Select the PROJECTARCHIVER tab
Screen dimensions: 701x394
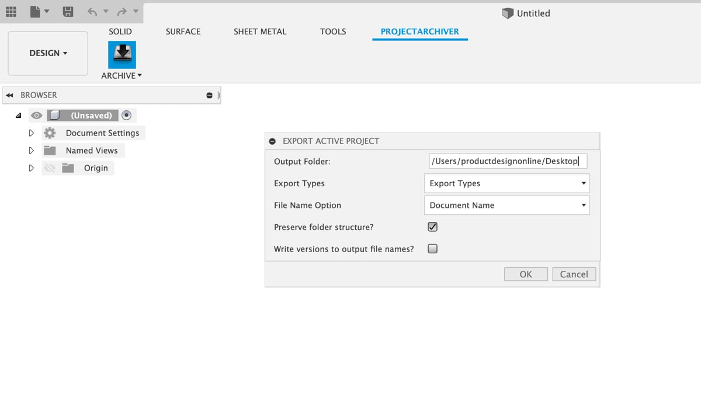coord(420,32)
